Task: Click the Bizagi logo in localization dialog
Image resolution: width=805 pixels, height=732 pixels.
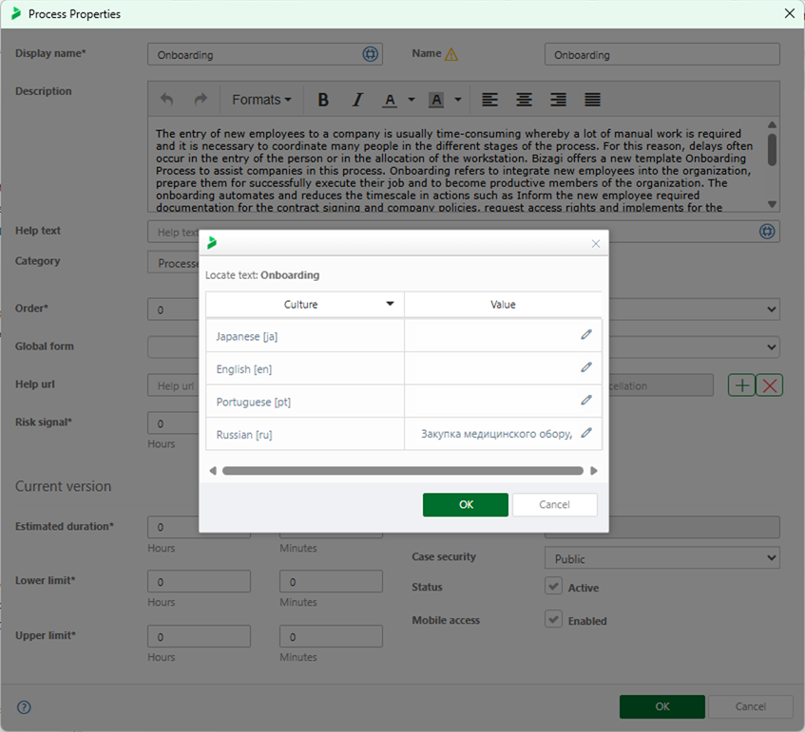Action: click(212, 243)
